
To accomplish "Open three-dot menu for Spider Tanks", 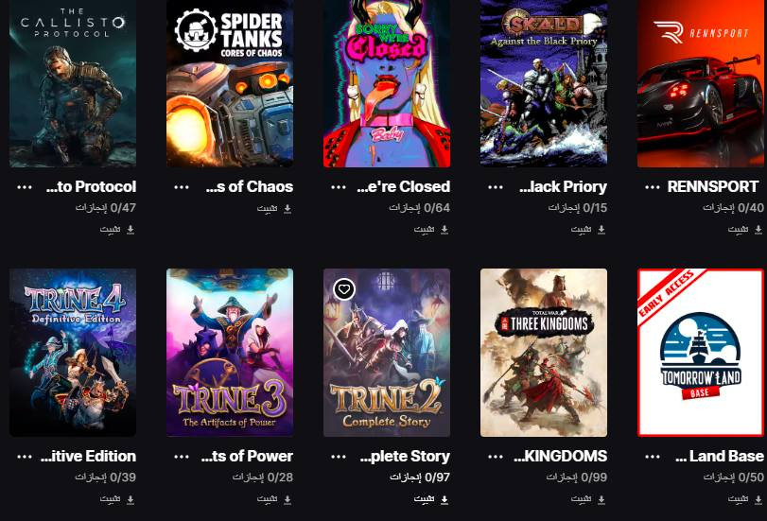I will pos(182,187).
